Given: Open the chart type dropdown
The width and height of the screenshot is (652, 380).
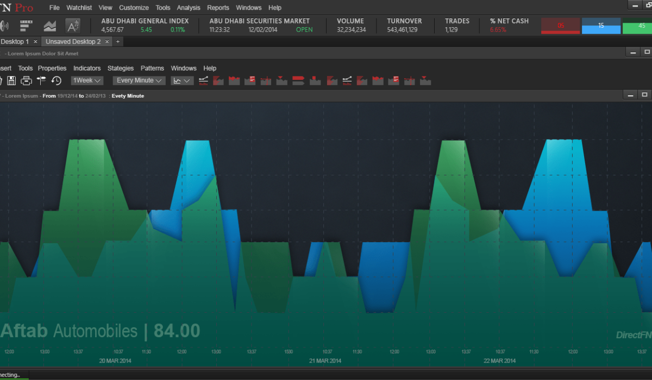Looking at the screenshot, I should click(x=182, y=80).
